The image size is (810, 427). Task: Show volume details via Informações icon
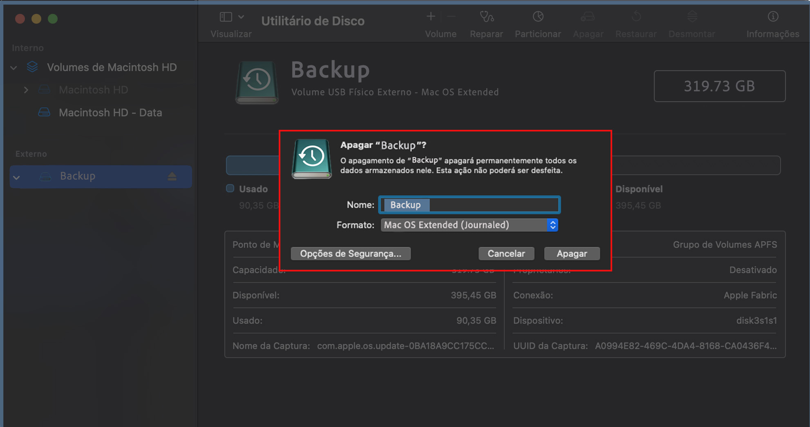tap(773, 17)
